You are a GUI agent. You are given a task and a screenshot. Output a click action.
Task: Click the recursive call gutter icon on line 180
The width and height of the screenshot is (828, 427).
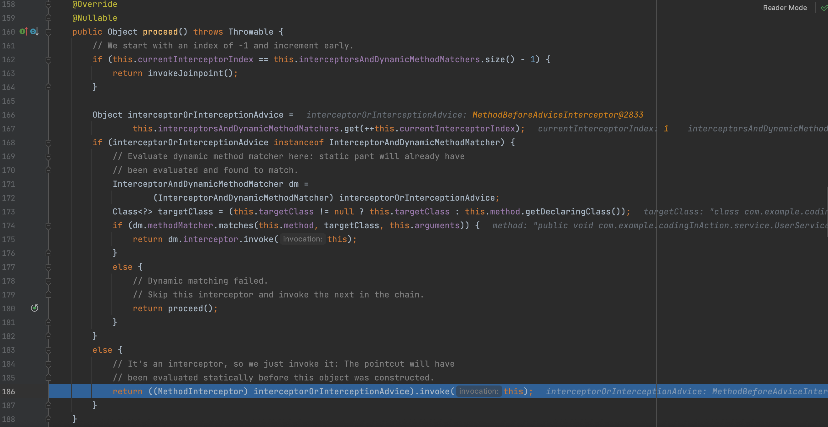[x=34, y=308]
